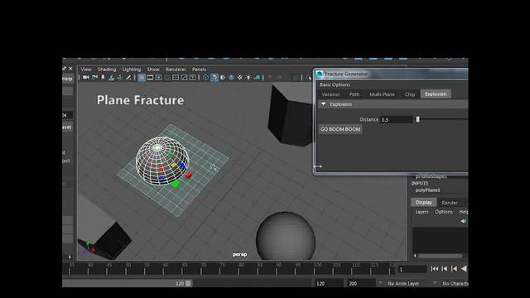Open the Panels menu
Viewport: 530px width, 298px height.
coord(199,70)
